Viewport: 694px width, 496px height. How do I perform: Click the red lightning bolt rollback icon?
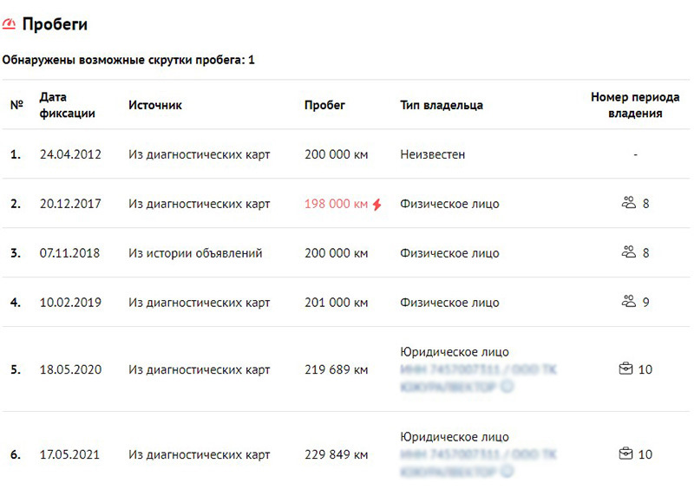[377, 205]
